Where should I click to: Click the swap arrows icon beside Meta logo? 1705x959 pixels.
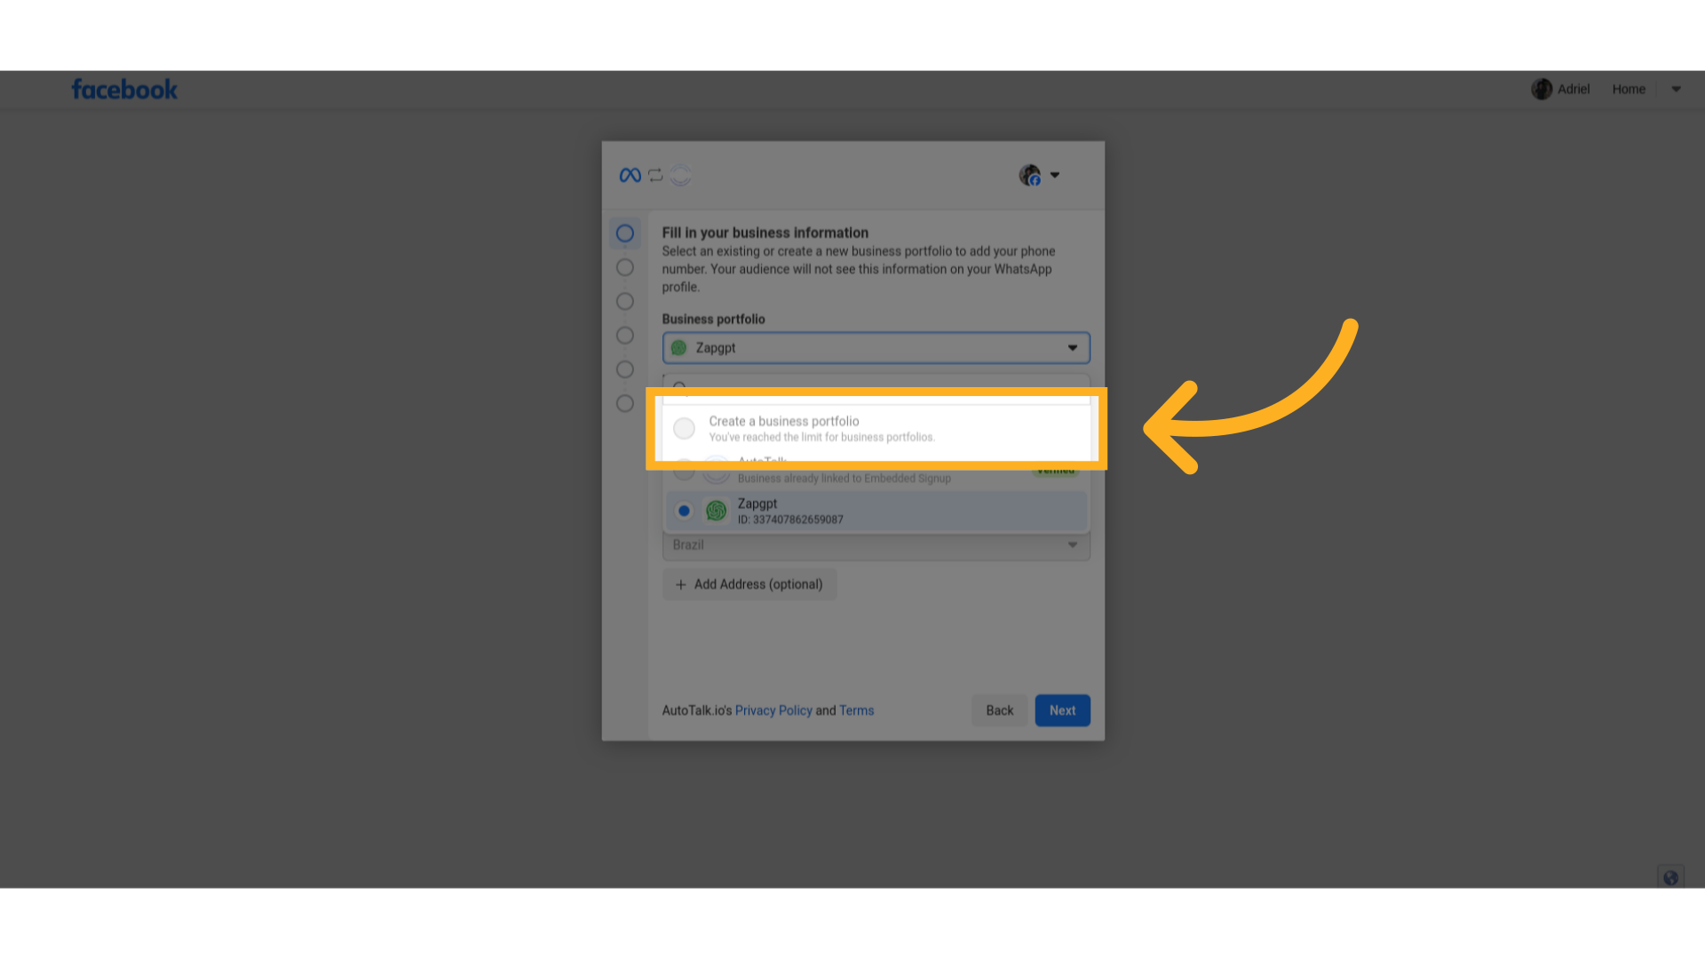pyautogui.click(x=655, y=175)
